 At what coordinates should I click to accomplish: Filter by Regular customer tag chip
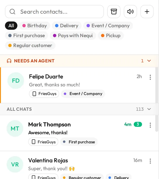tap(30, 45)
